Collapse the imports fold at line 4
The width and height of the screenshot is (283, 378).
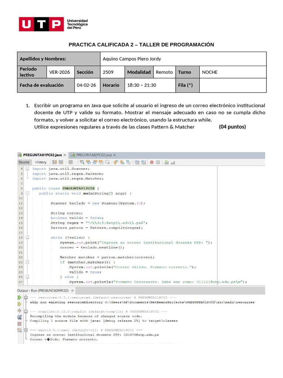click(x=27, y=168)
